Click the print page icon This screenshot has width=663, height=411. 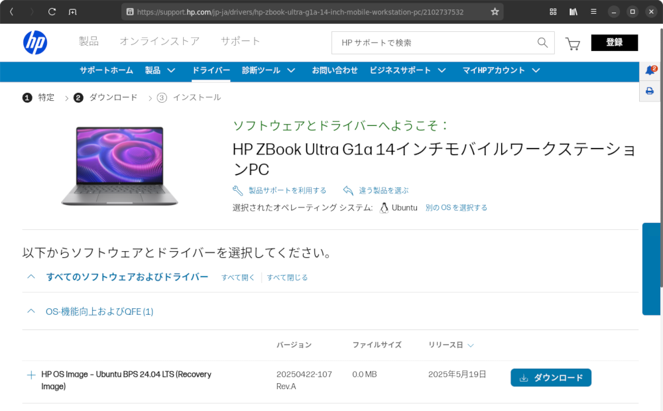coord(650,91)
